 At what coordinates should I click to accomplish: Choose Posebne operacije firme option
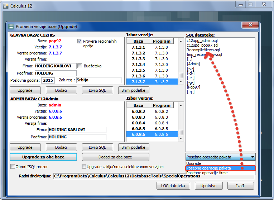coord(207,173)
